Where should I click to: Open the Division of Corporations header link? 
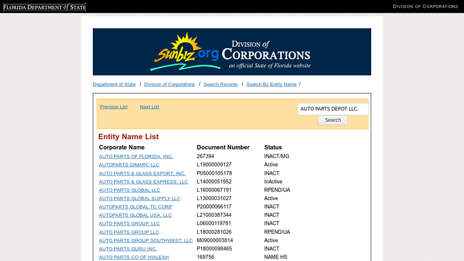point(425,6)
